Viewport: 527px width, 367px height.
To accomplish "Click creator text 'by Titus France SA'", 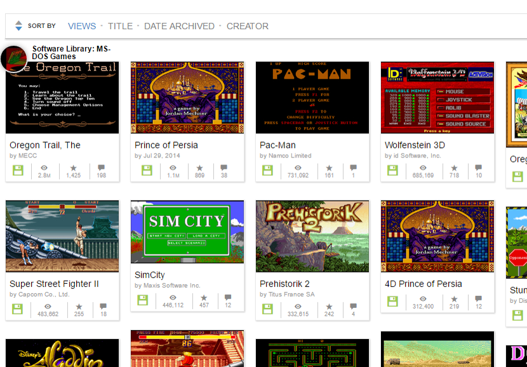I will tap(287, 295).
